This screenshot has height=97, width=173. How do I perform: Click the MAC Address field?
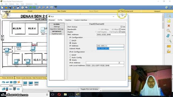(111, 34)
